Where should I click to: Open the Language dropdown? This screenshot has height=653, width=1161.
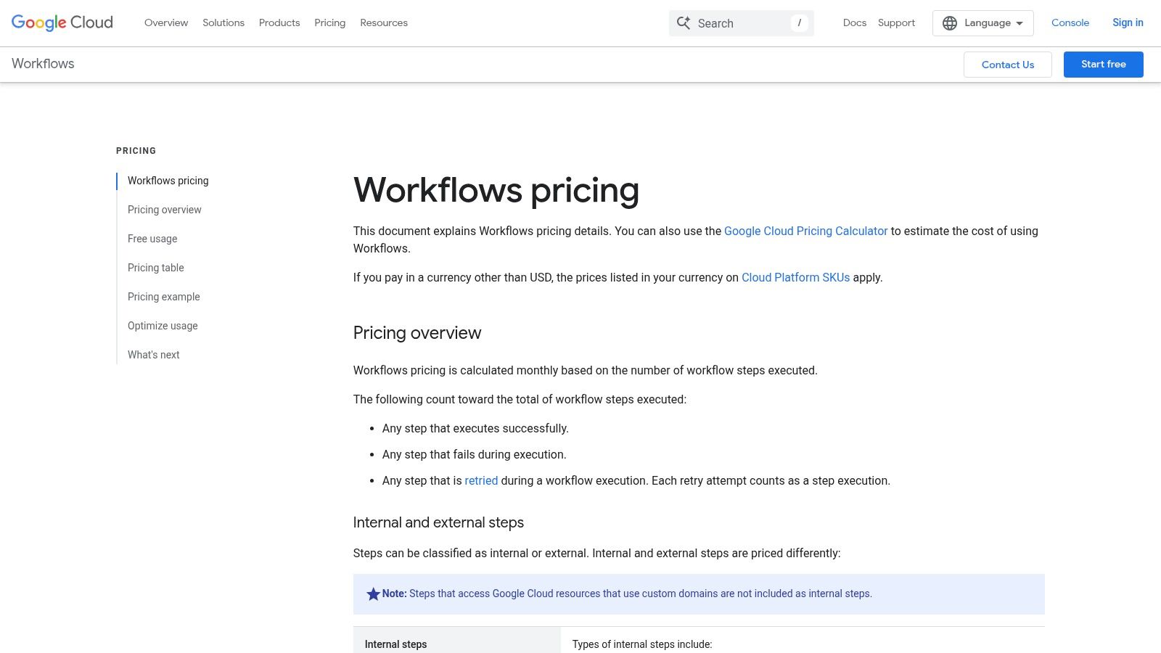pos(983,23)
